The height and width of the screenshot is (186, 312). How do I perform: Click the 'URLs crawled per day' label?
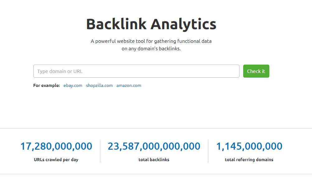(56, 160)
